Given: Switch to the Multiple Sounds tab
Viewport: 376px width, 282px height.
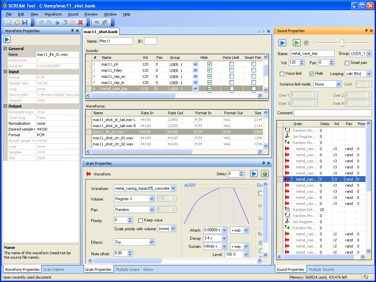Looking at the screenshot, I should click(x=321, y=269).
